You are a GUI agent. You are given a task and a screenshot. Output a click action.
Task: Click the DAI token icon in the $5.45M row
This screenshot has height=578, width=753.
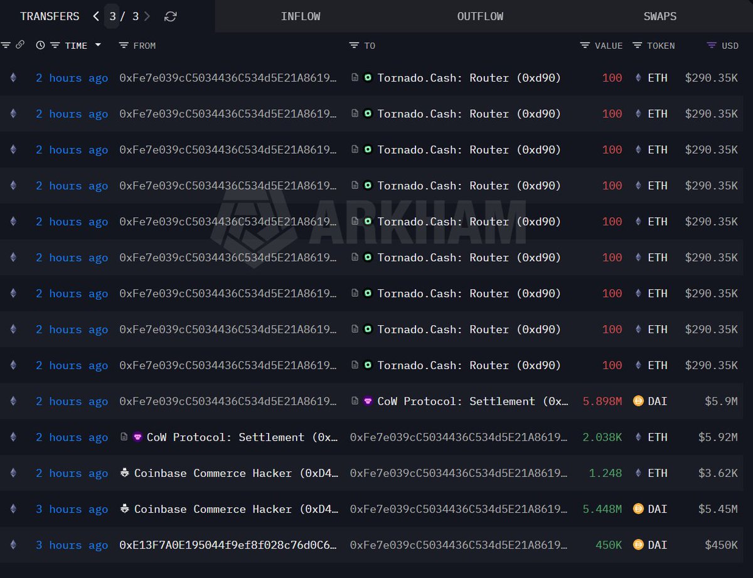pos(638,509)
